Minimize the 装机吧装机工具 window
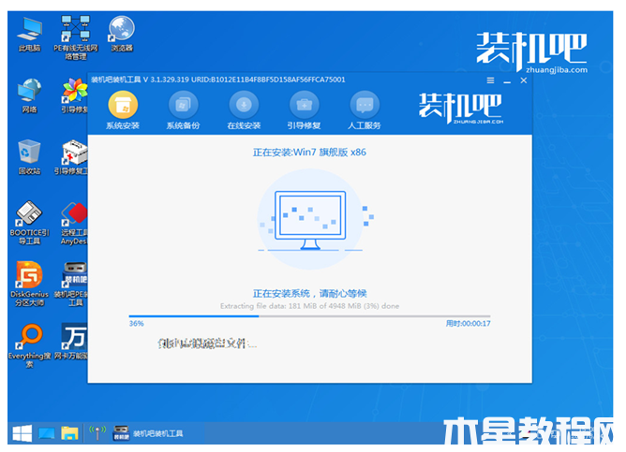 click(x=507, y=80)
